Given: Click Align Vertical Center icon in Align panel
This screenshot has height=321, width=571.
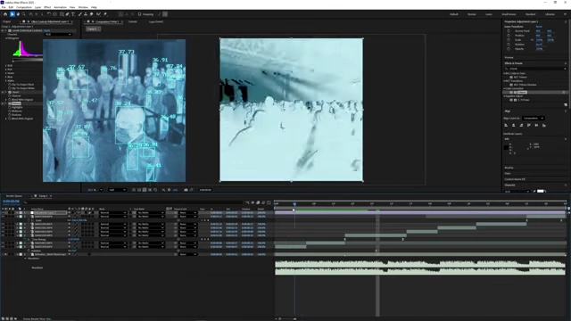Looking at the screenshot, I should coord(536,125).
